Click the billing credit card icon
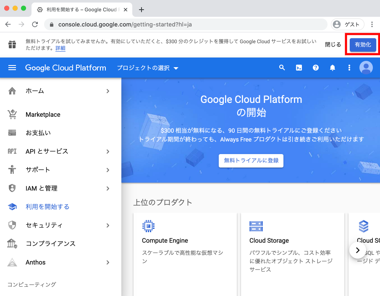380x296 pixels. point(12,133)
